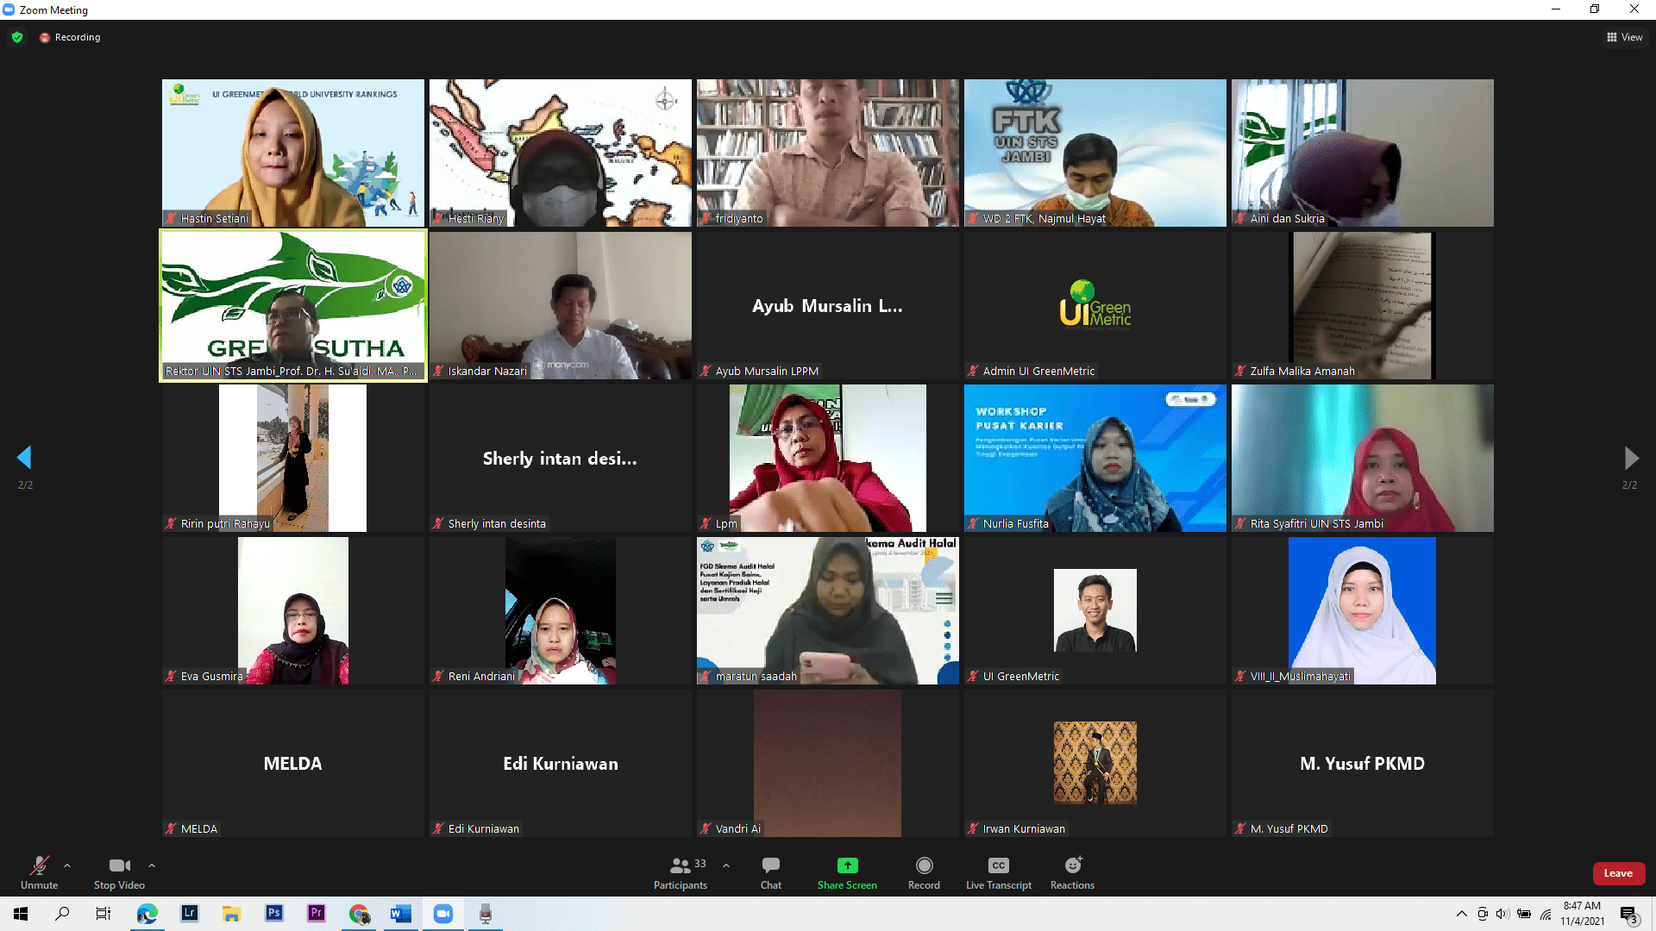Viewport: 1656px width, 931px height.
Task: Select WD 2 FTK Najmul Hayat tile
Action: click(x=1095, y=153)
